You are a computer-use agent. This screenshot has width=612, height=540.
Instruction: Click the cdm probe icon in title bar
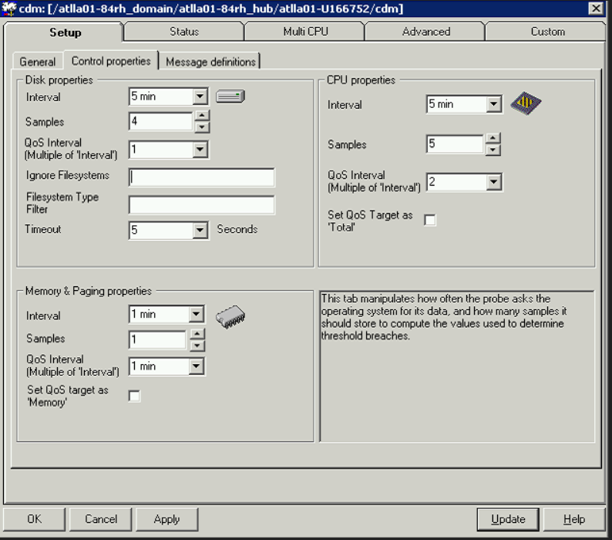9,8
